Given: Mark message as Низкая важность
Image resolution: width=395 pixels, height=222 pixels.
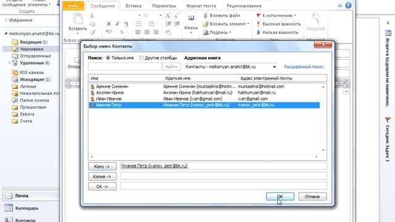Looking at the screenshot, I should pyautogui.click(x=277, y=32).
